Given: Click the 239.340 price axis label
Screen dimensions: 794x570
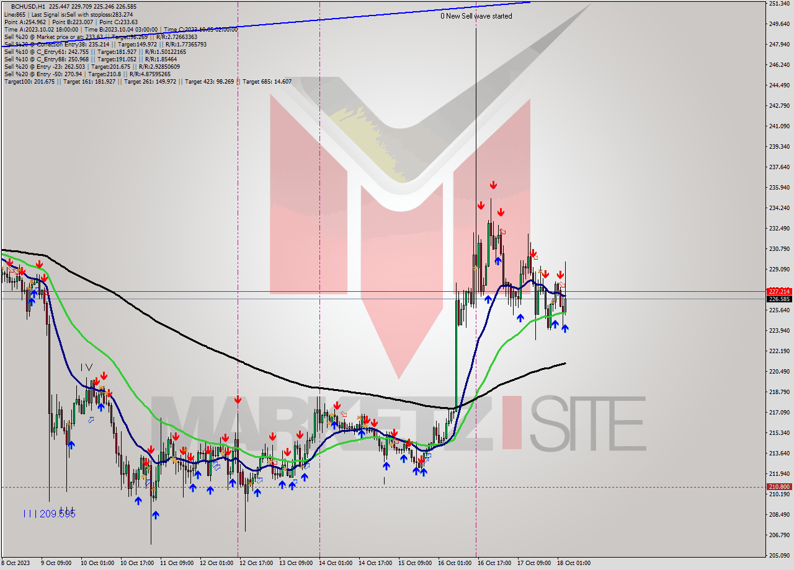Looking at the screenshot, I should coord(778,147).
